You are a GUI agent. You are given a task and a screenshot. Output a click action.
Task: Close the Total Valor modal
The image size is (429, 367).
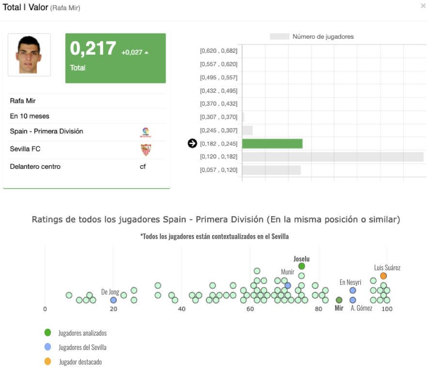click(423, 6)
